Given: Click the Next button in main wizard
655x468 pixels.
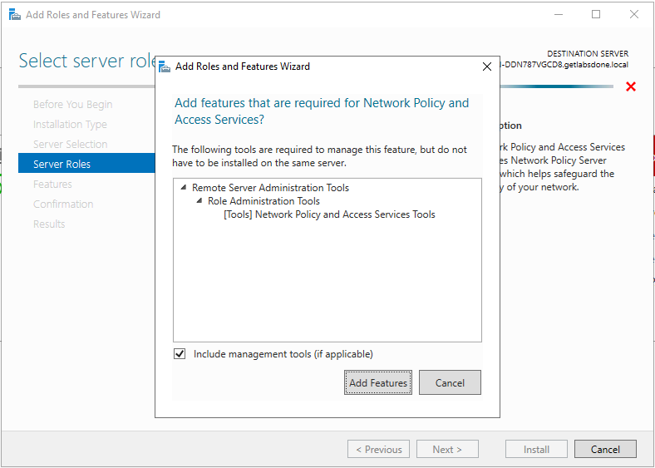Looking at the screenshot, I should click(447, 449).
